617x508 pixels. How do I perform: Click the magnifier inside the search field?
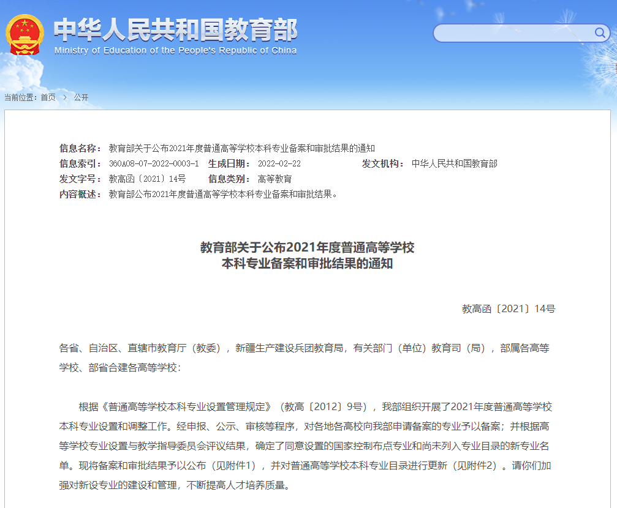tap(600, 33)
